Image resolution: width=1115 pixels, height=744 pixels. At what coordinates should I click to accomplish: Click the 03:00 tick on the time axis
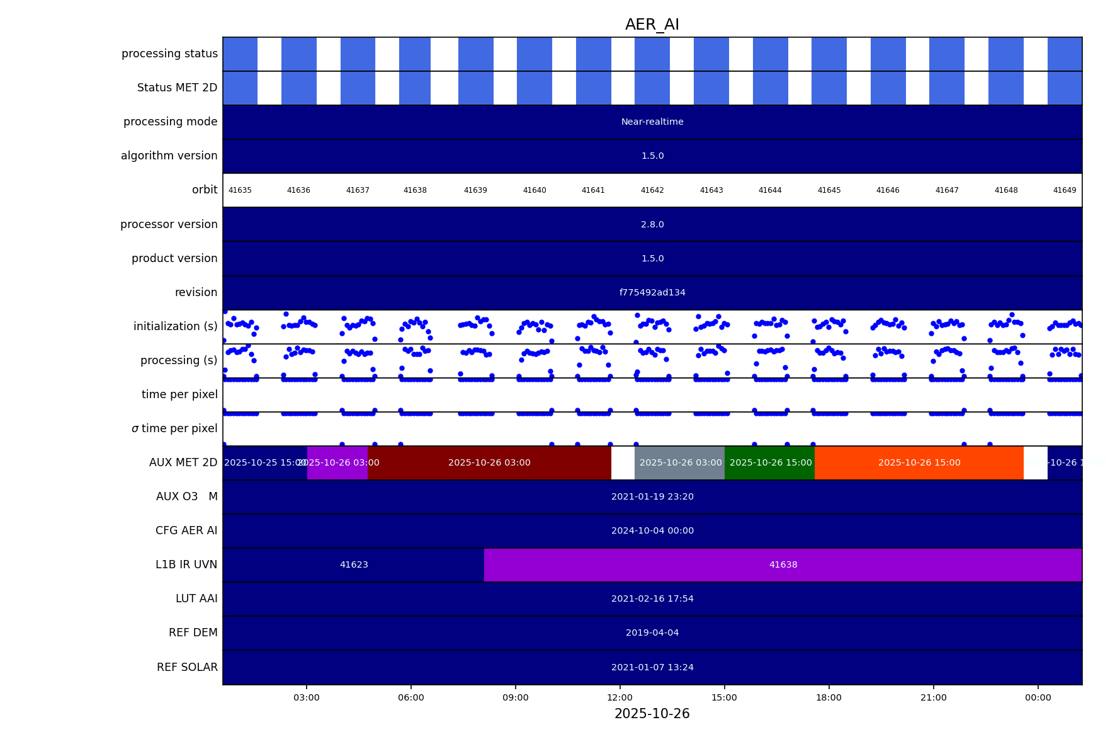307,697
